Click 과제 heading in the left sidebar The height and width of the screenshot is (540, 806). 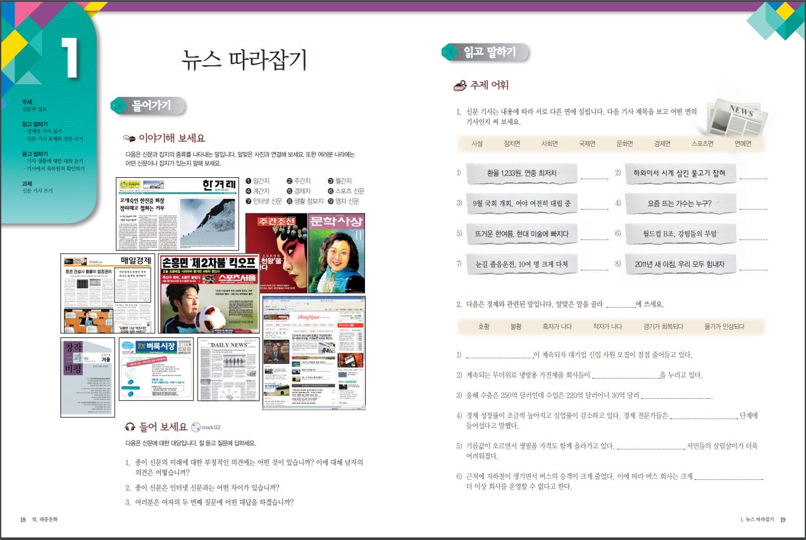(x=27, y=183)
